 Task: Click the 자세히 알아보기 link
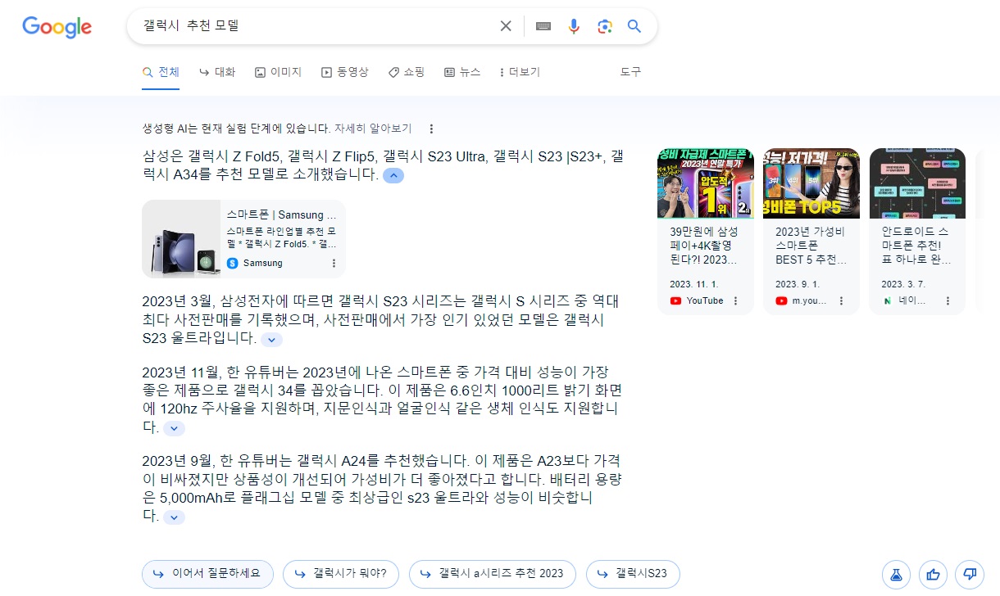coord(373,129)
